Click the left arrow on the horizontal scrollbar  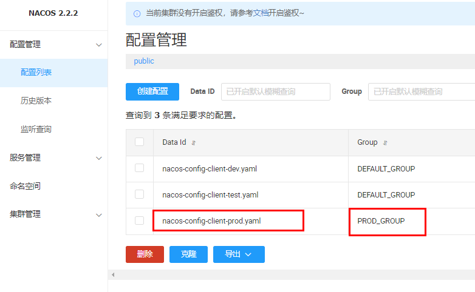[113, 275]
